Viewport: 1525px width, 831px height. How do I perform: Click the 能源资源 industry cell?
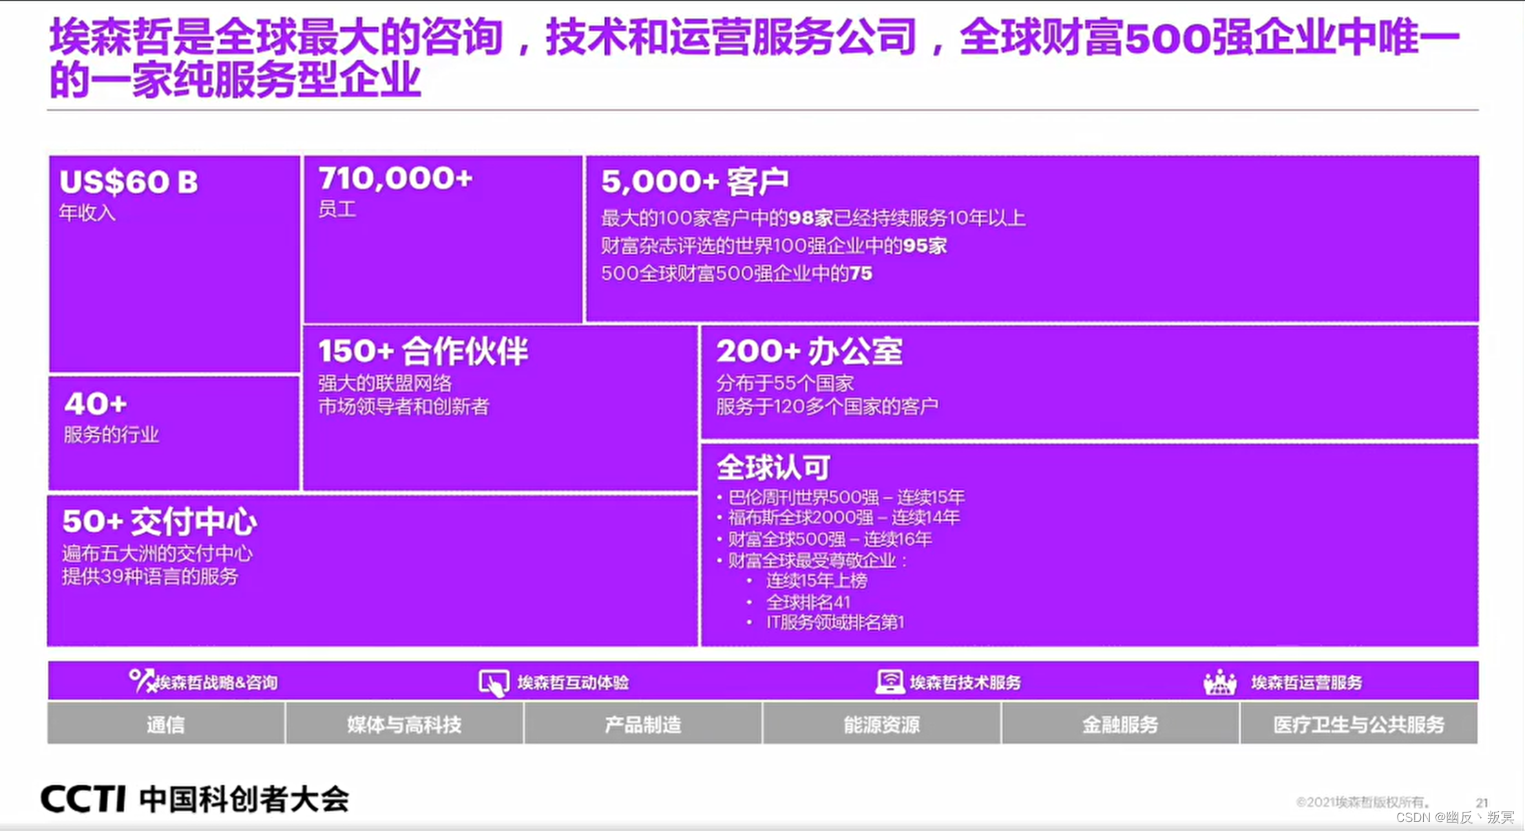point(881,724)
